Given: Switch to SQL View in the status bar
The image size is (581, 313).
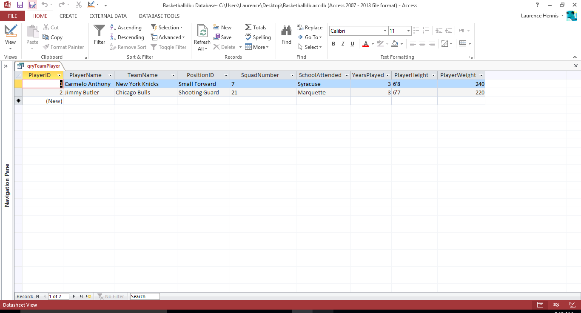Looking at the screenshot, I should tap(556, 305).
